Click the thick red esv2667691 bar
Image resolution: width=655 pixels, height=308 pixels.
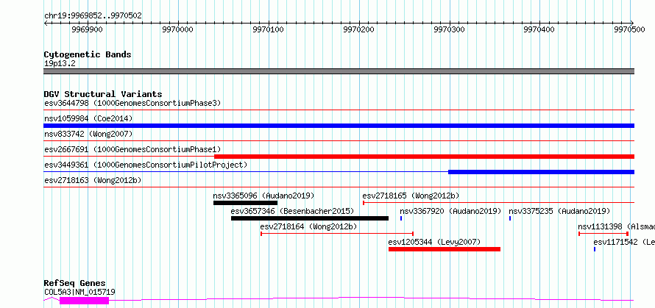coord(425,157)
